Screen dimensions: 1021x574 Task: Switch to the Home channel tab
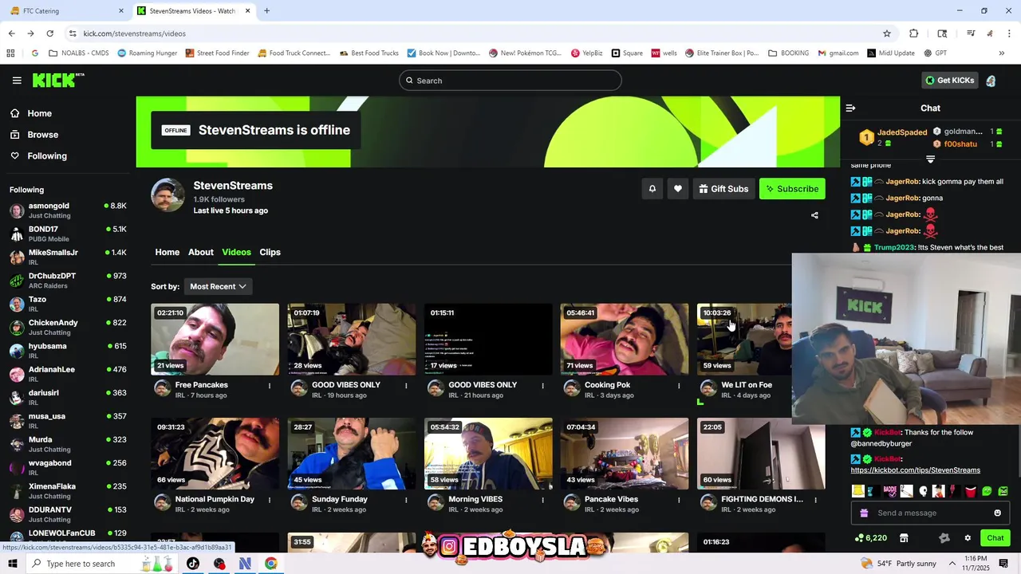[x=167, y=252]
